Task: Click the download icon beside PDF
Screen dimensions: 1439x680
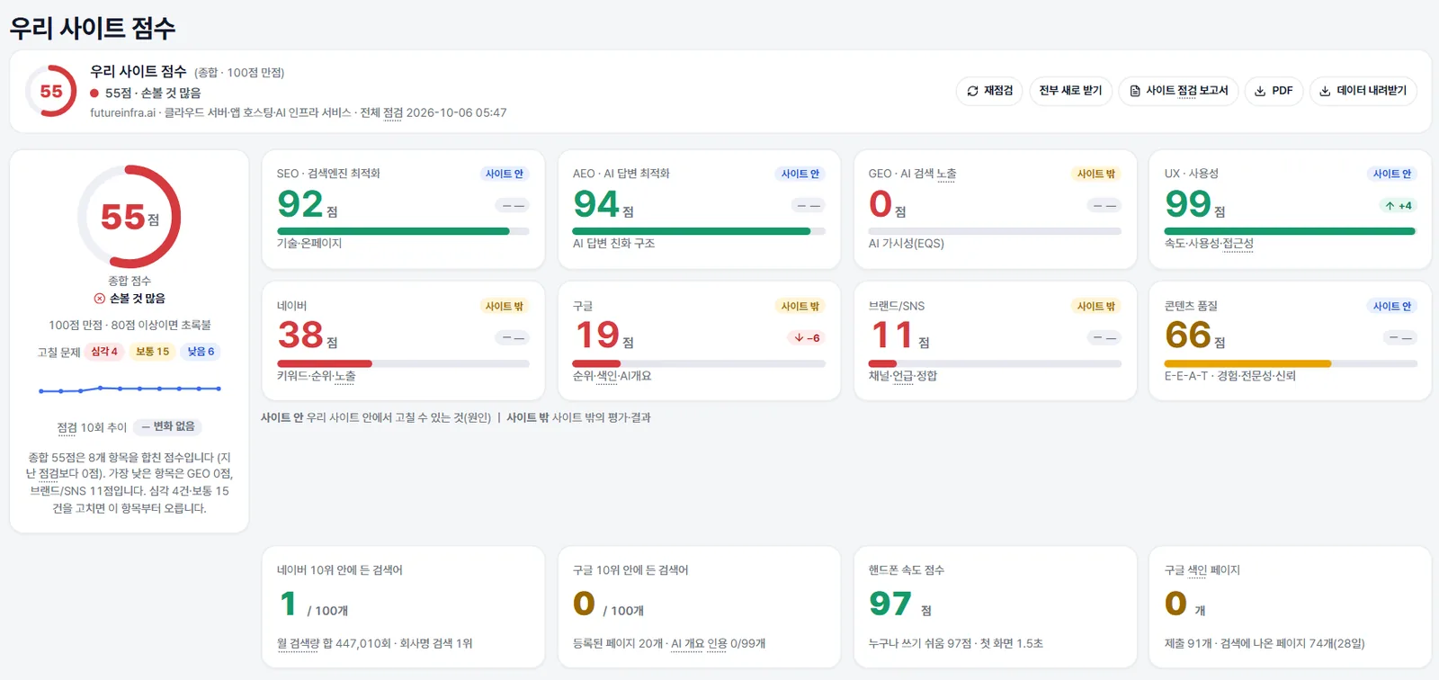Action: click(1260, 91)
